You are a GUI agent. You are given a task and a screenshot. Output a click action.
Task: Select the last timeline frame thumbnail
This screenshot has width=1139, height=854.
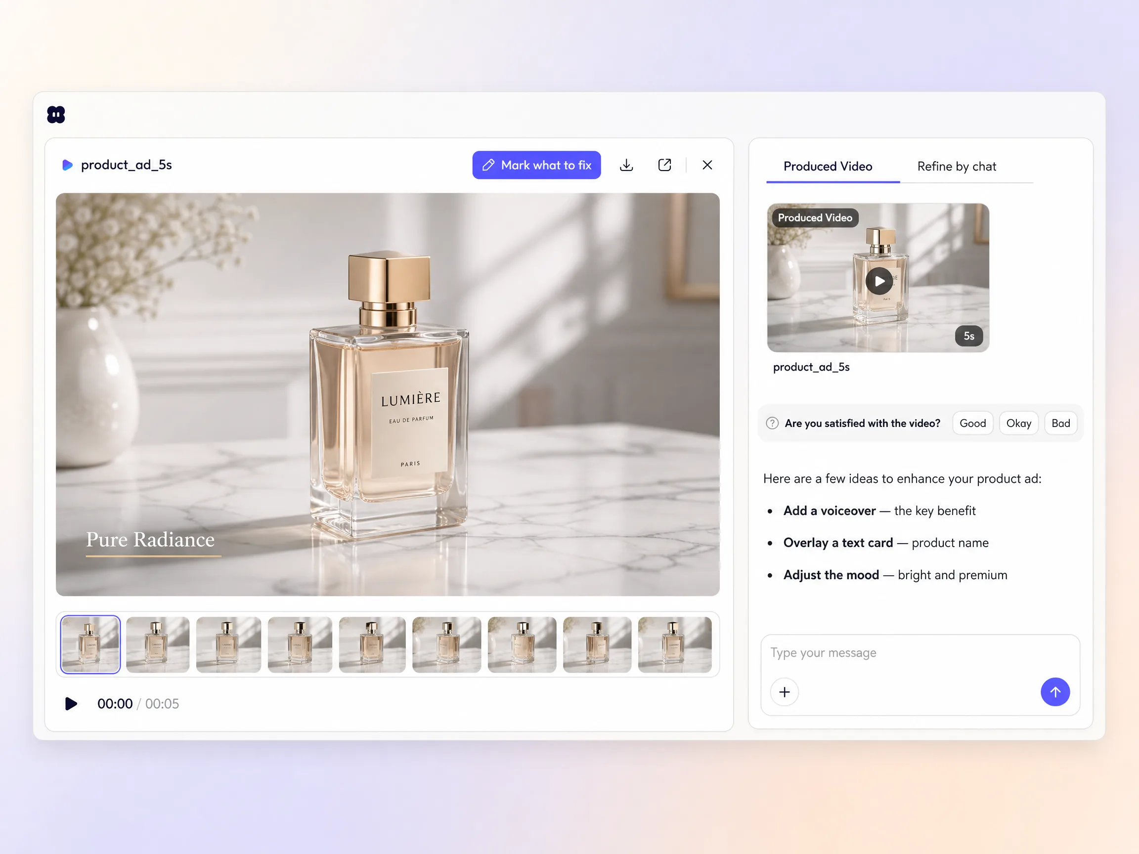click(675, 644)
